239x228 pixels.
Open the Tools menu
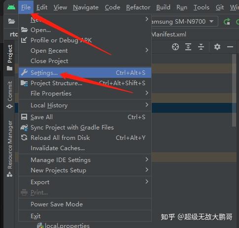click(x=201, y=7)
